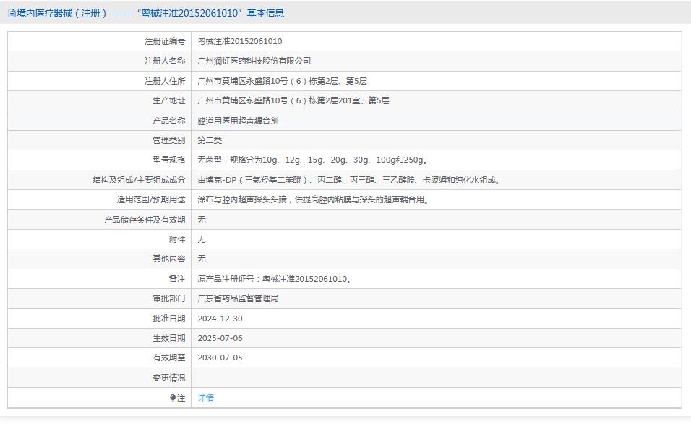Image resolution: width=691 pixels, height=432 pixels.
Task: Click the 型号规格 specification text
Action: tap(312, 160)
